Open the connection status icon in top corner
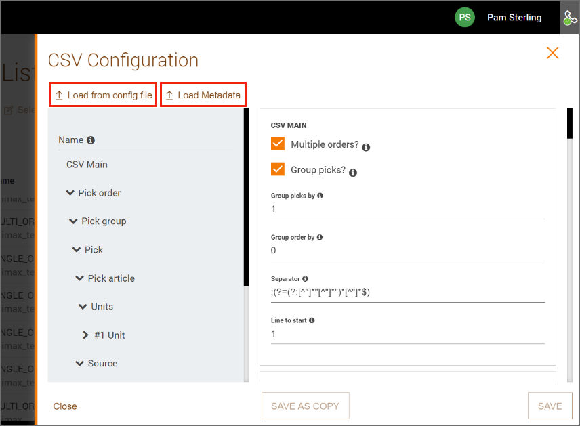The image size is (580, 426). (569, 18)
